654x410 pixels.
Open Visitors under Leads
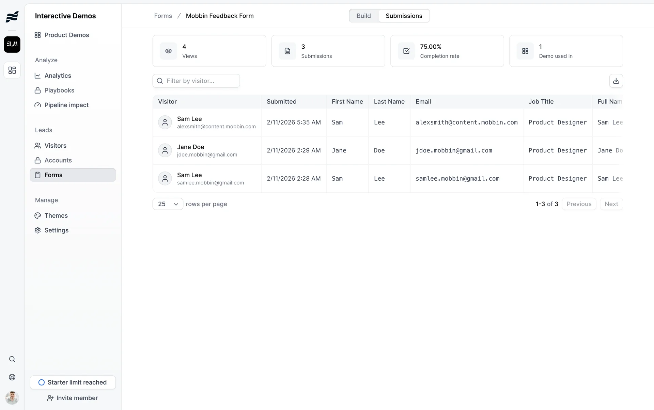pyautogui.click(x=55, y=146)
